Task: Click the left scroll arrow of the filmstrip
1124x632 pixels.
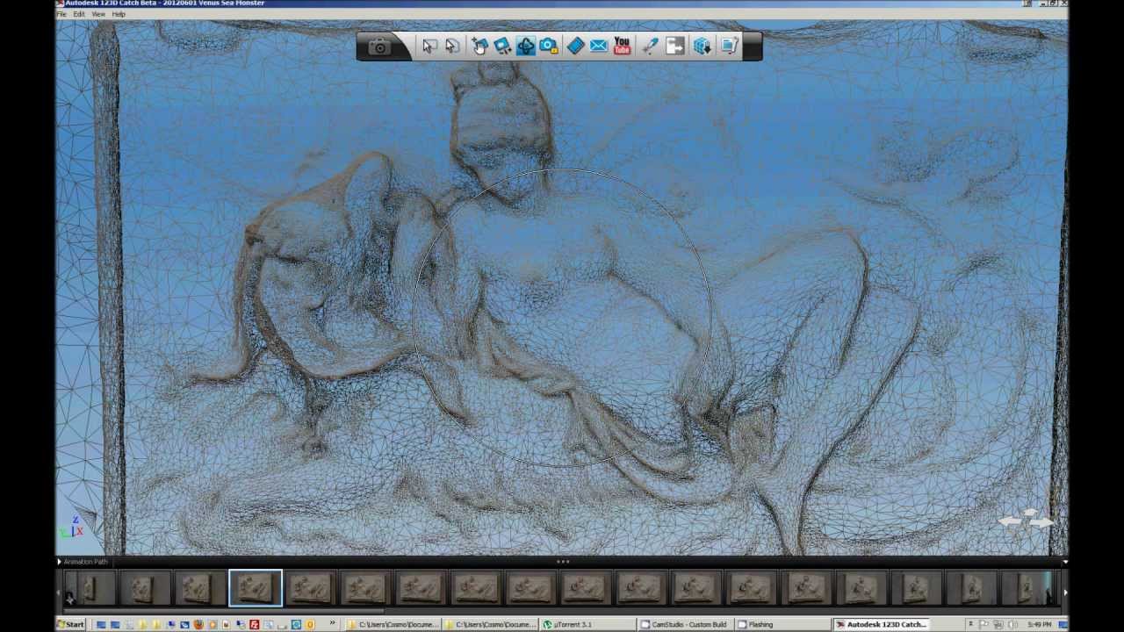Action: pyautogui.click(x=60, y=594)
